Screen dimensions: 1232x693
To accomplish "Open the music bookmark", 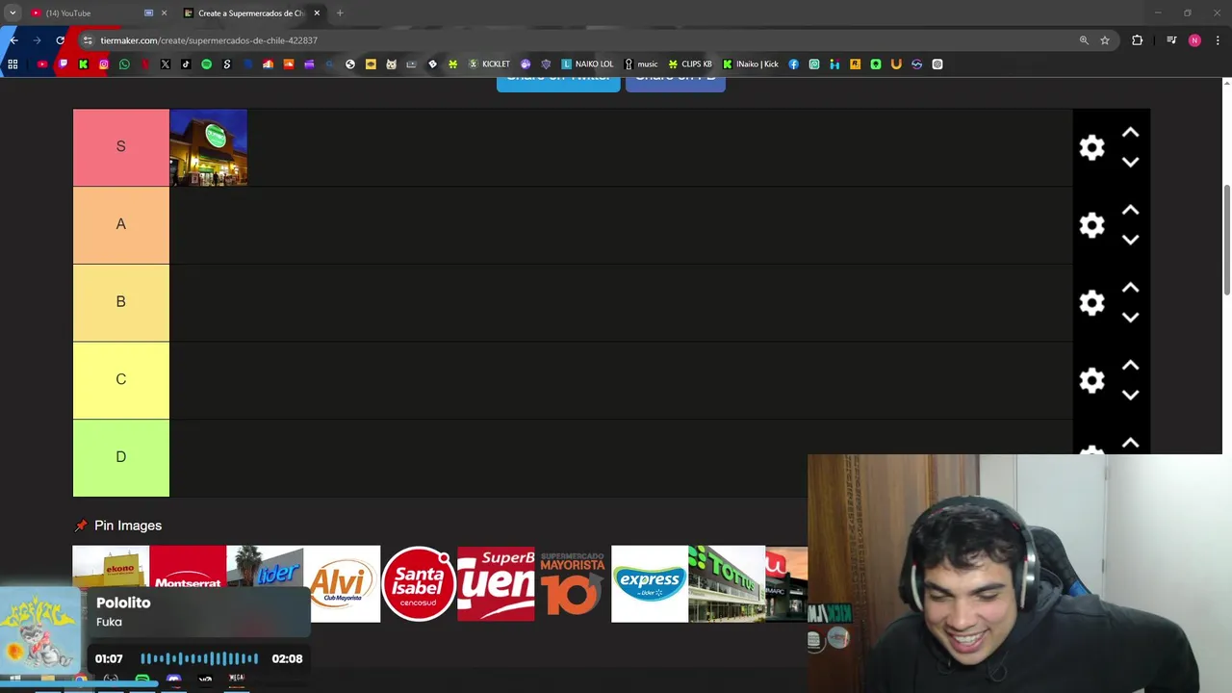I will point(641,64).
